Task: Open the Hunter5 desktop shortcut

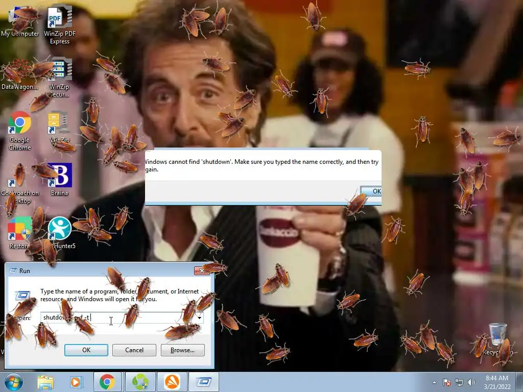Action: tap(60, 233)
